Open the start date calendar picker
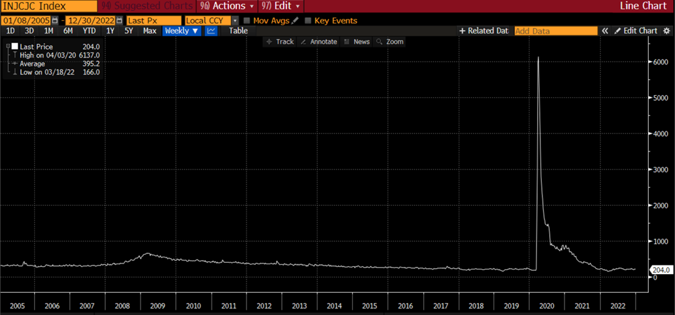The width and height of the screenshot is (675, 315). click(54, 21)
